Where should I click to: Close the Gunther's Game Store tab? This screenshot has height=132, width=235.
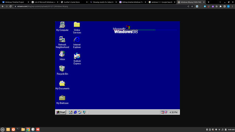click(87, 2)
